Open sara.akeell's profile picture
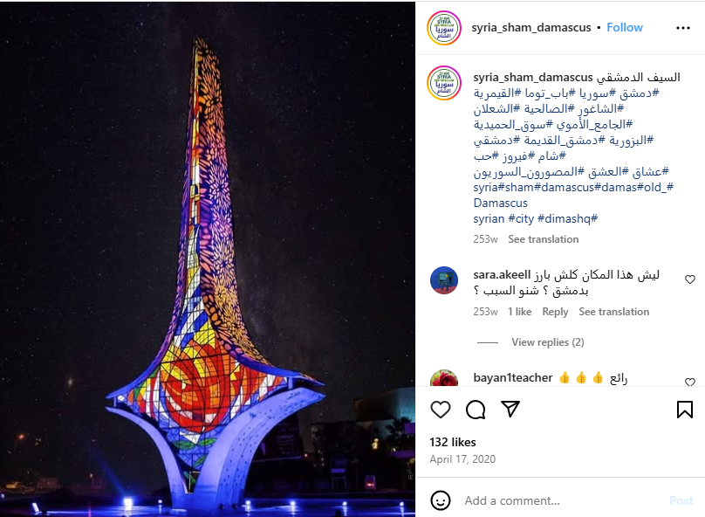Image resolution: width=705 pixels, height=517 pixels. coord(444,279)
